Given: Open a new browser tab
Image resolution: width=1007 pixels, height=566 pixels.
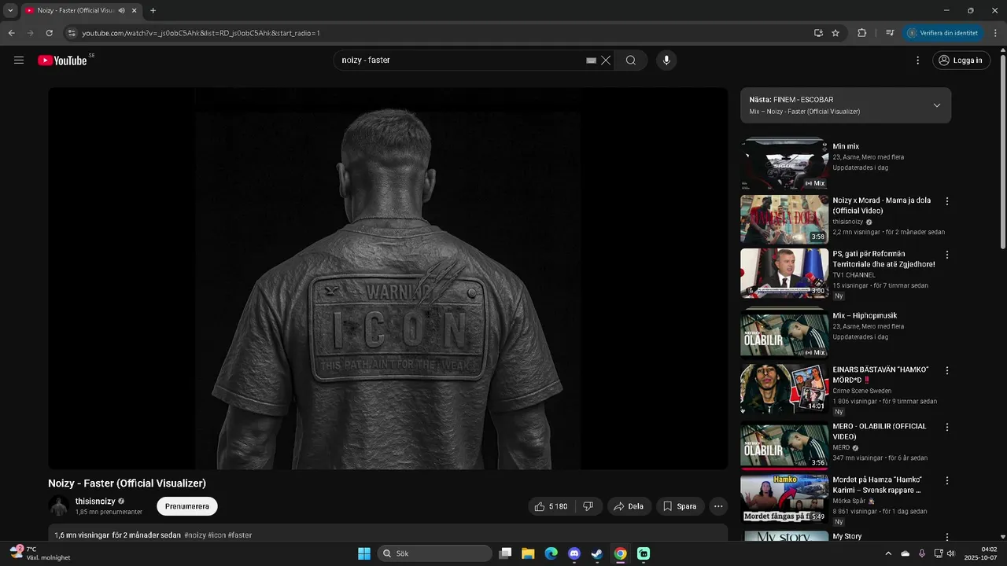Looking at the screenshot, I should pos(153,10).
